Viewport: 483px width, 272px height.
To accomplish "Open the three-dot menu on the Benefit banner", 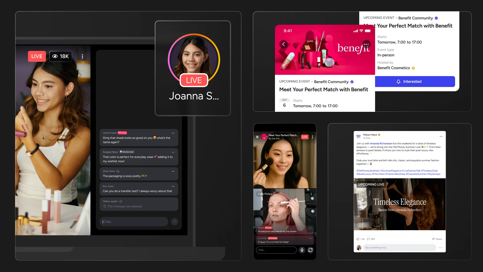I will pos(366,44).
